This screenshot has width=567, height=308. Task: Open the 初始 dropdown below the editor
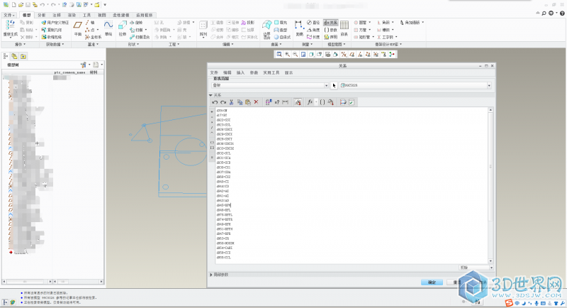tap(476, 268)
